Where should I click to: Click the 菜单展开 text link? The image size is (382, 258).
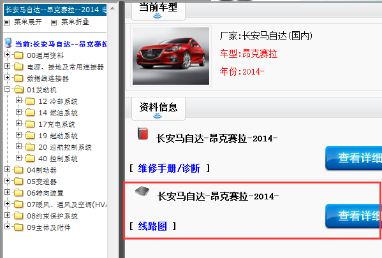28,22
